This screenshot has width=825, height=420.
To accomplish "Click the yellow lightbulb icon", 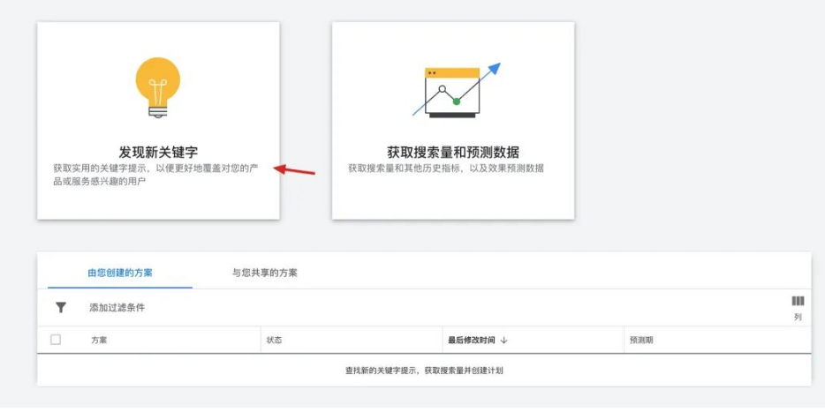I will click(158, 86).
